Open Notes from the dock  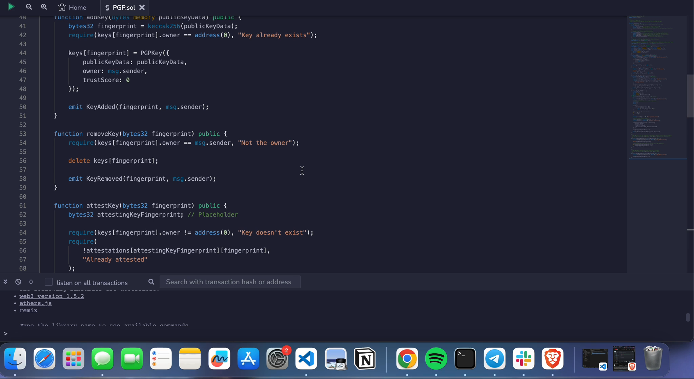190,359
